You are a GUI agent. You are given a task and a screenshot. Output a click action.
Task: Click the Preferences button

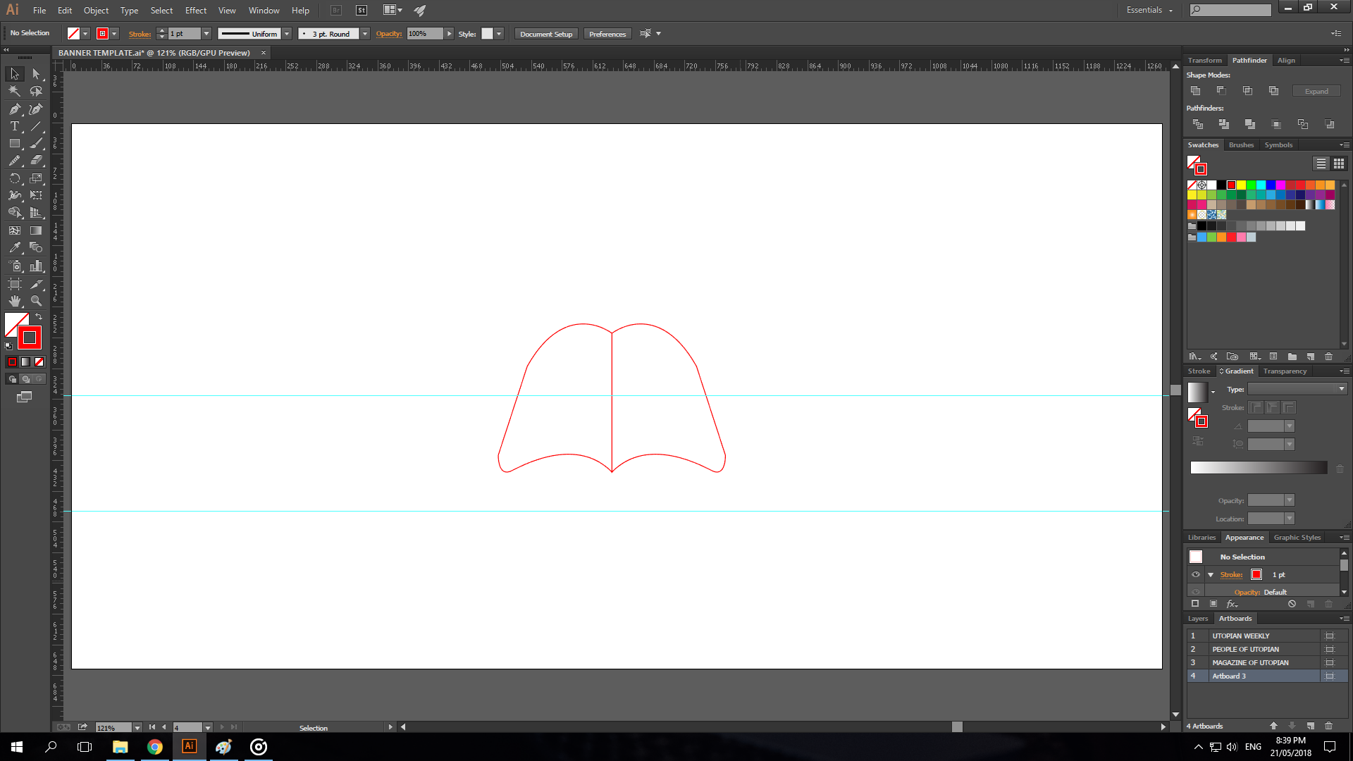607,34
